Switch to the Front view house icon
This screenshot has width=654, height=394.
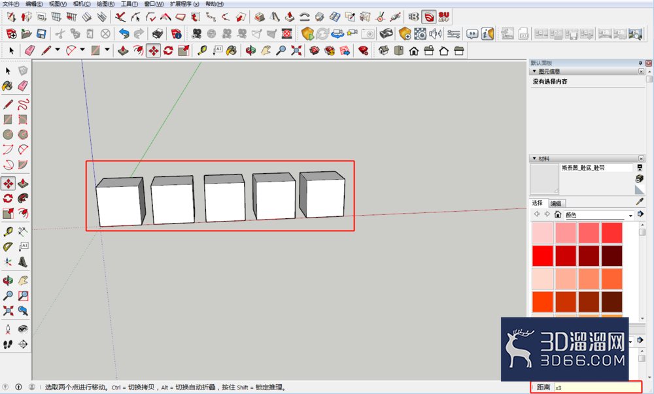pyautogui.click(x=414, y=51)
